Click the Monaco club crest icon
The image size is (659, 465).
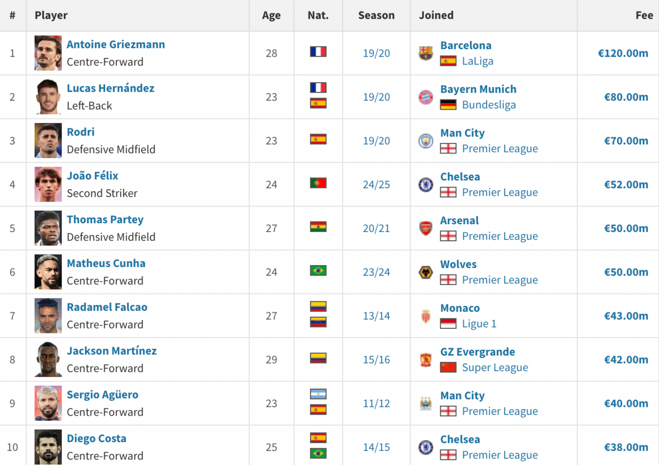click(425, 316)
